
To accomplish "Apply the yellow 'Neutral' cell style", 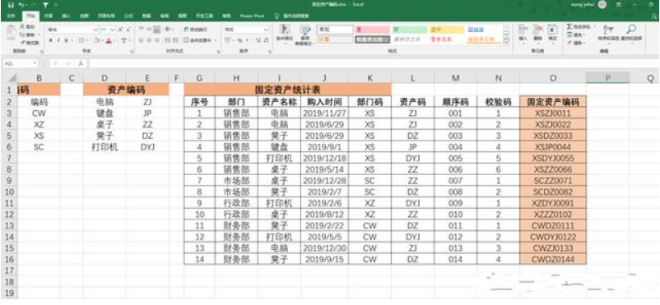I will pos(446,30).
